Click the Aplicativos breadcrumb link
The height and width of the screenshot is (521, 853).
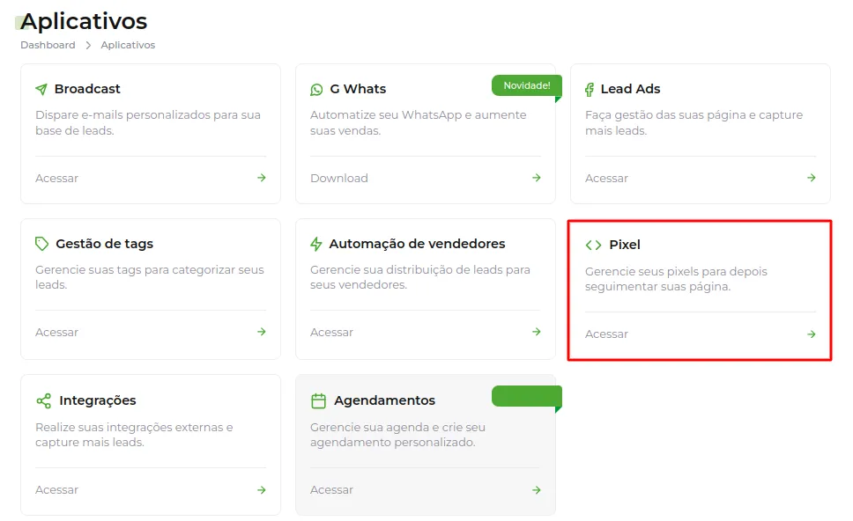click(x=128, y=45)
